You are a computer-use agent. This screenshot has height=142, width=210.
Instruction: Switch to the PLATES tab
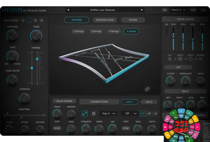click(133, 20)
